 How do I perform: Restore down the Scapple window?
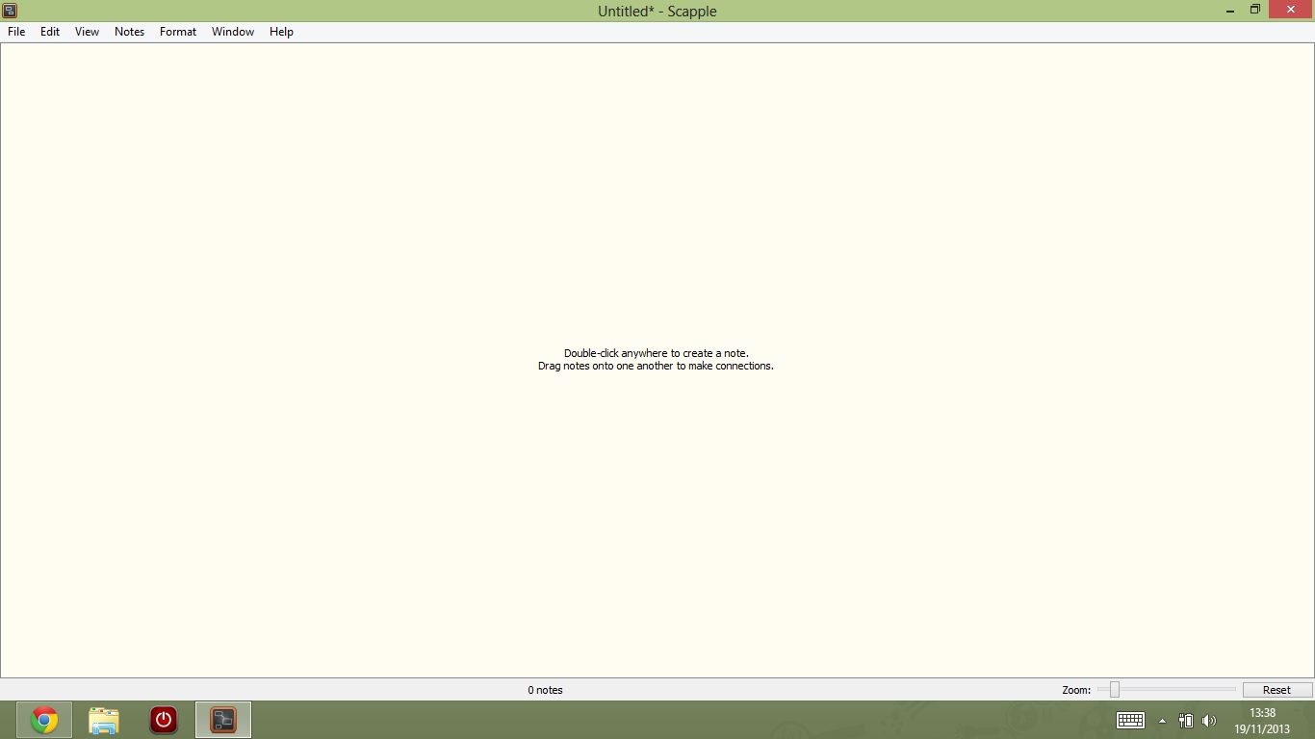1255,10
